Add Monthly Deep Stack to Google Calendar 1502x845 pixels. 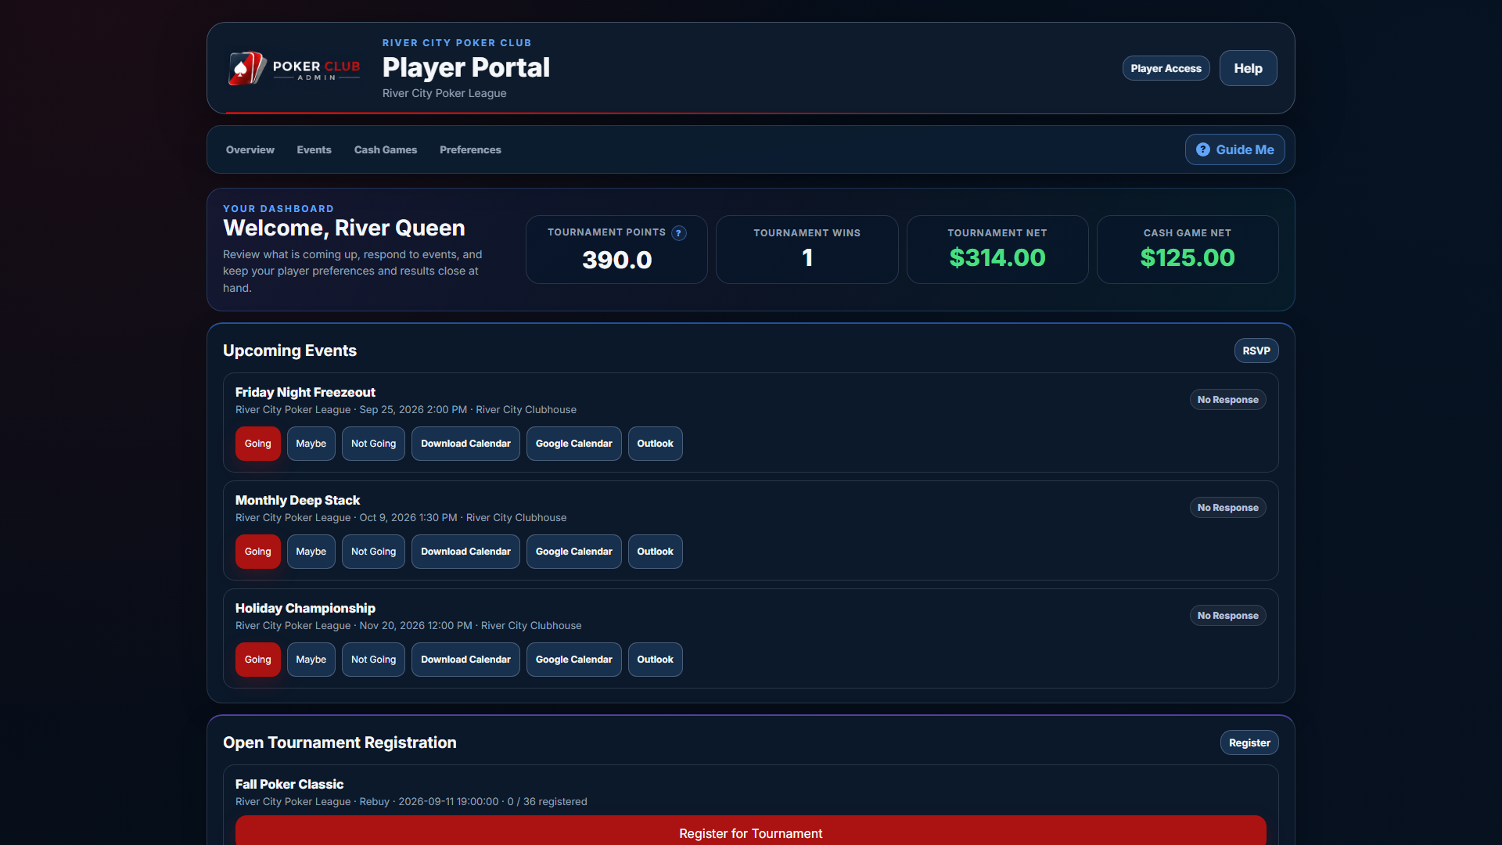(574, 552)
